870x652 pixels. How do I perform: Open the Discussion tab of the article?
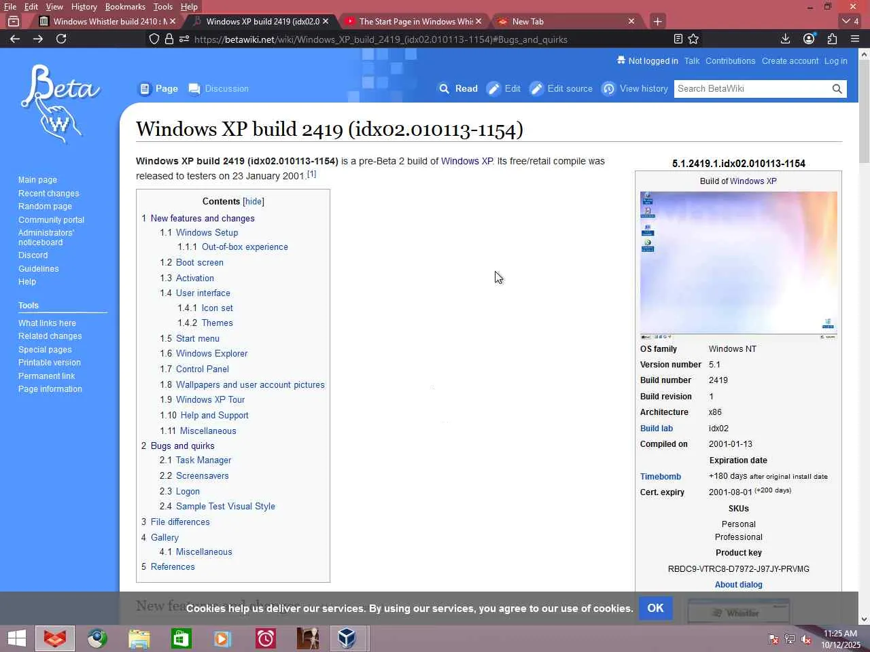click(x=218, y=89)
